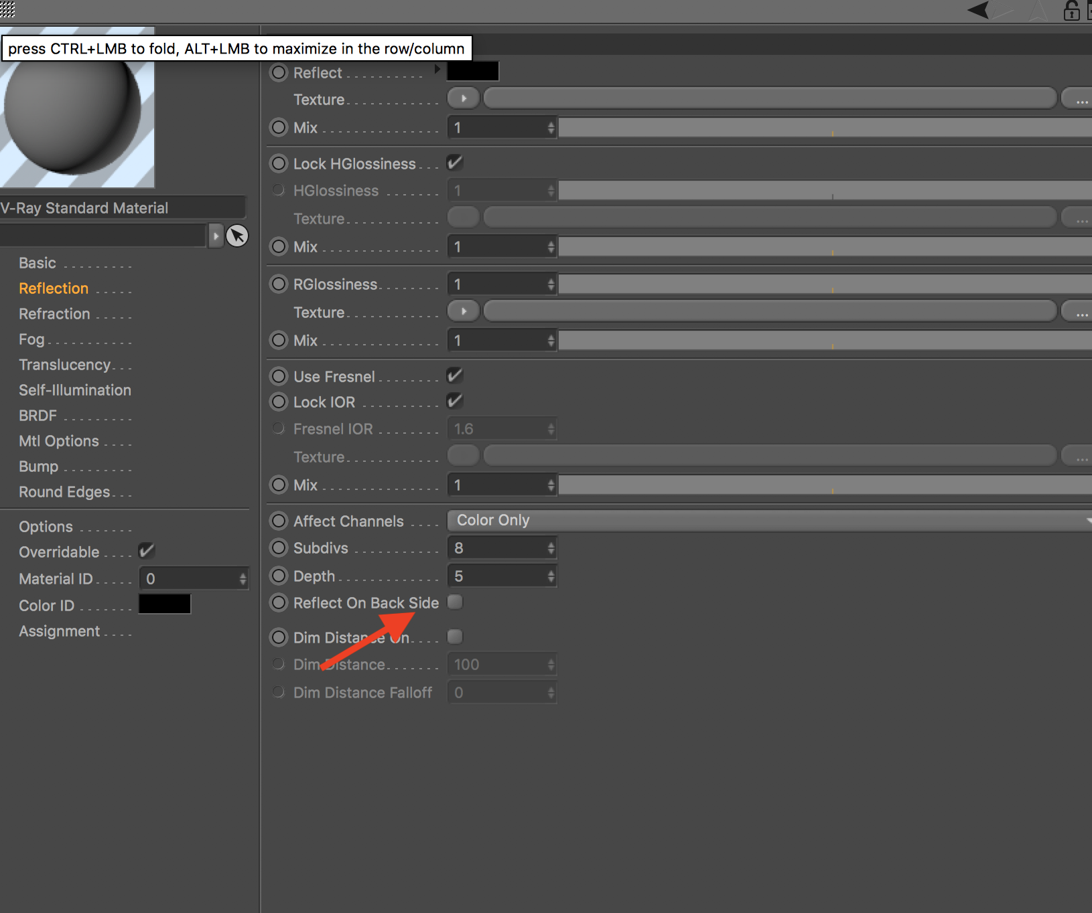Select the Round Edges tab
Image resolution: width=1092 pixels, height=913 pixels.
point(64,492)
